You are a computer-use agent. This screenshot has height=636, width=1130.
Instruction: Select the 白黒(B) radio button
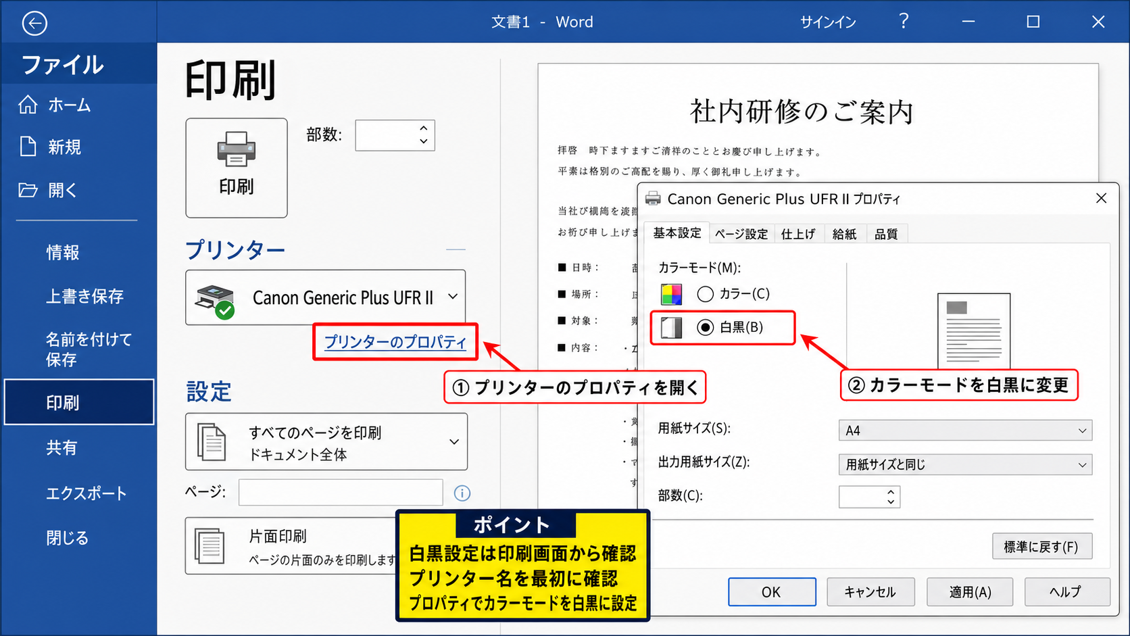pos(706,328)
